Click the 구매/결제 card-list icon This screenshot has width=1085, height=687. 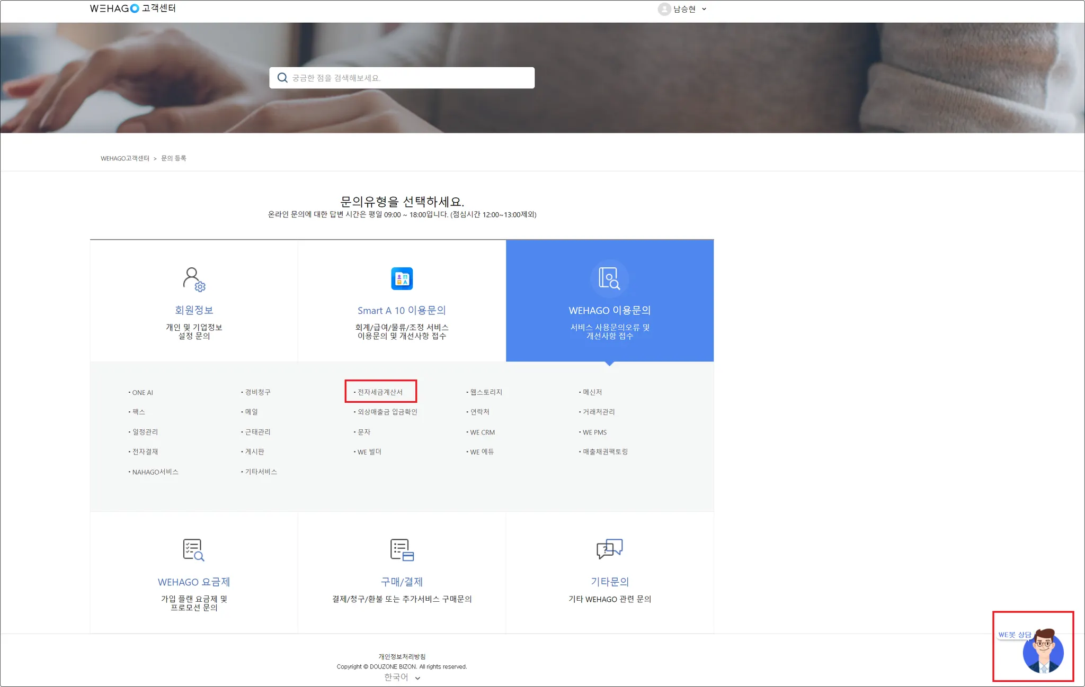[402, 550]
